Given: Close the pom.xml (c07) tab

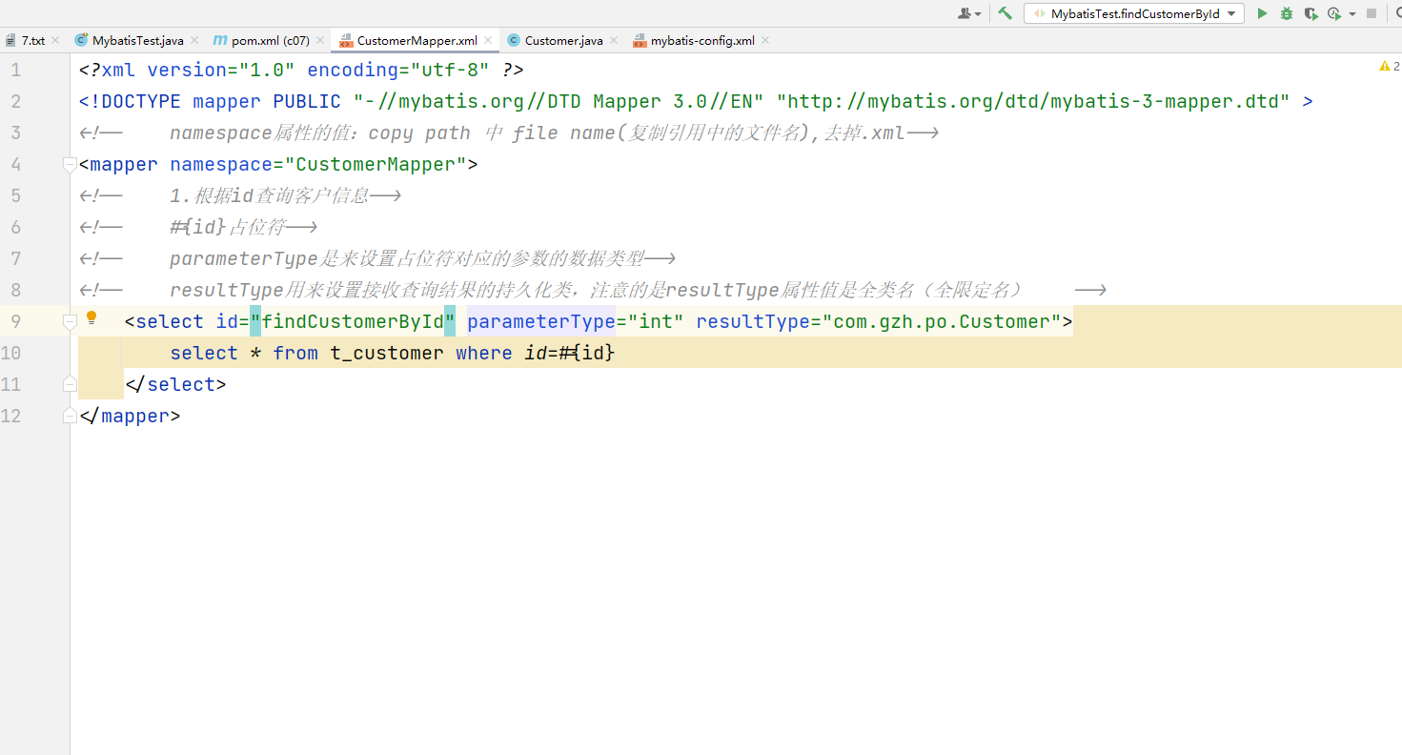Looking at the screenshot, I should [320, 40].
